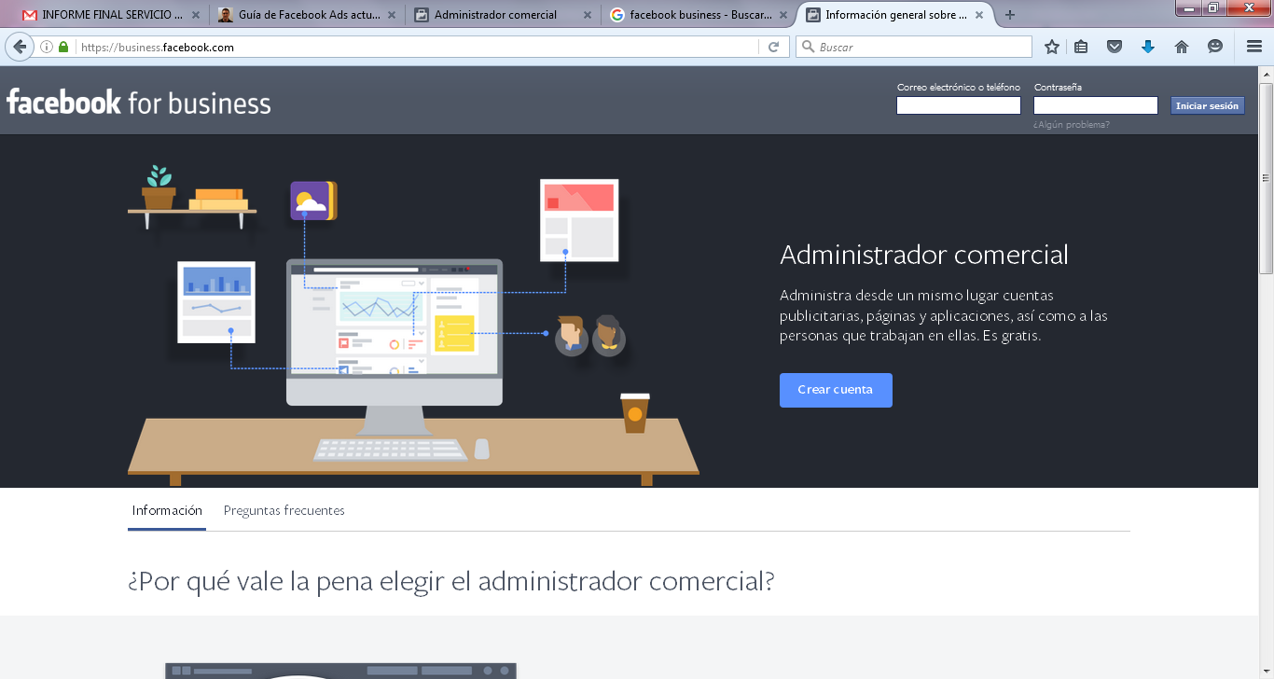Click the Pocket save icon

point(1114,47)
